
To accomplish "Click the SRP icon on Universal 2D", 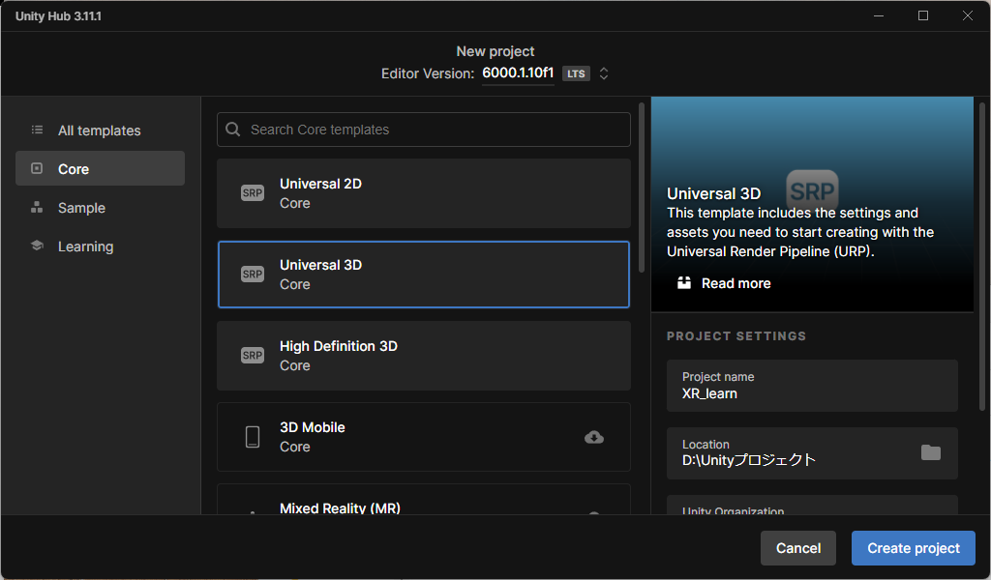I will (x=253, y=193).
